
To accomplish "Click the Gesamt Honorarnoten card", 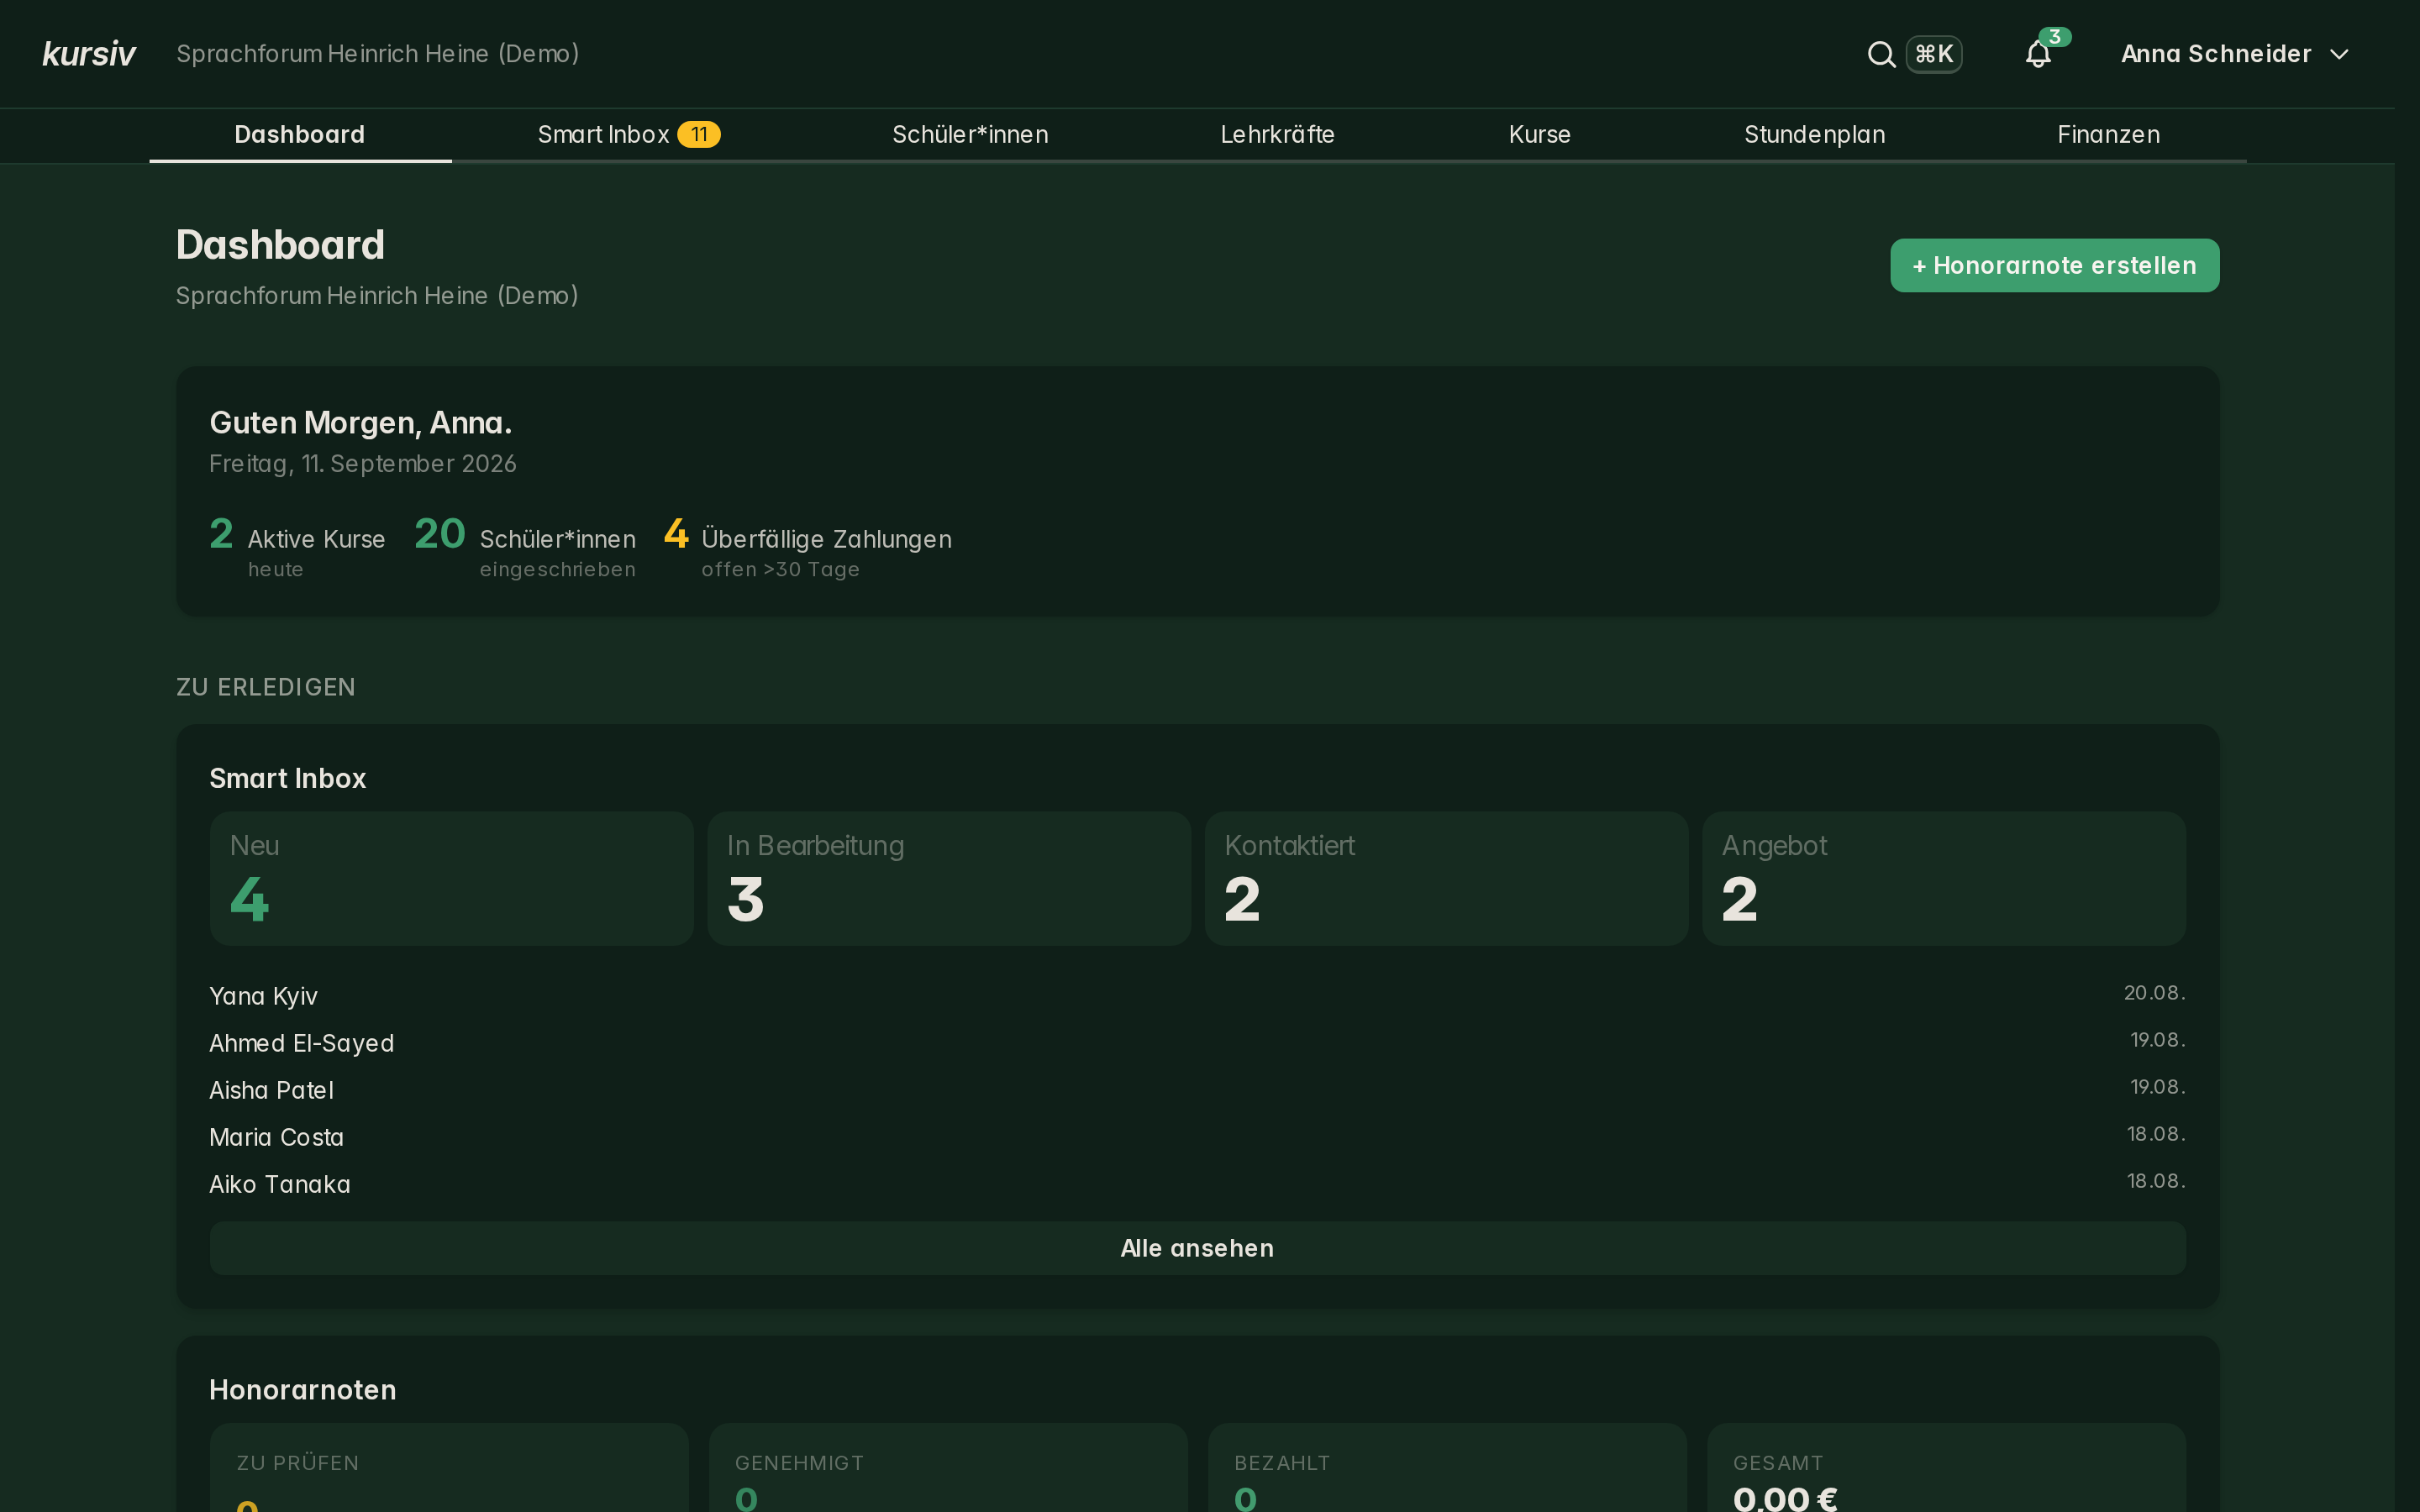I will [1946, 1467].
